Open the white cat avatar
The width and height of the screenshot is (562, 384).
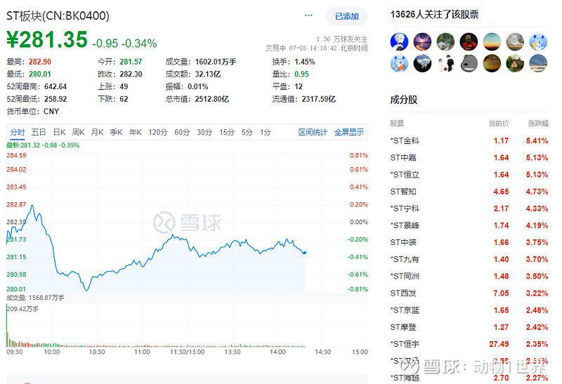tap(515, 41)
